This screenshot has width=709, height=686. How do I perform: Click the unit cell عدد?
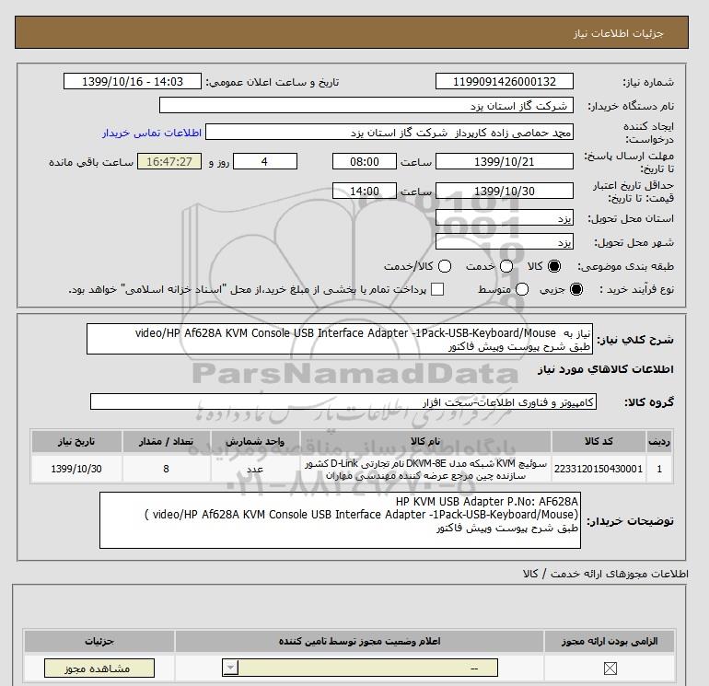tap(255, 469)
